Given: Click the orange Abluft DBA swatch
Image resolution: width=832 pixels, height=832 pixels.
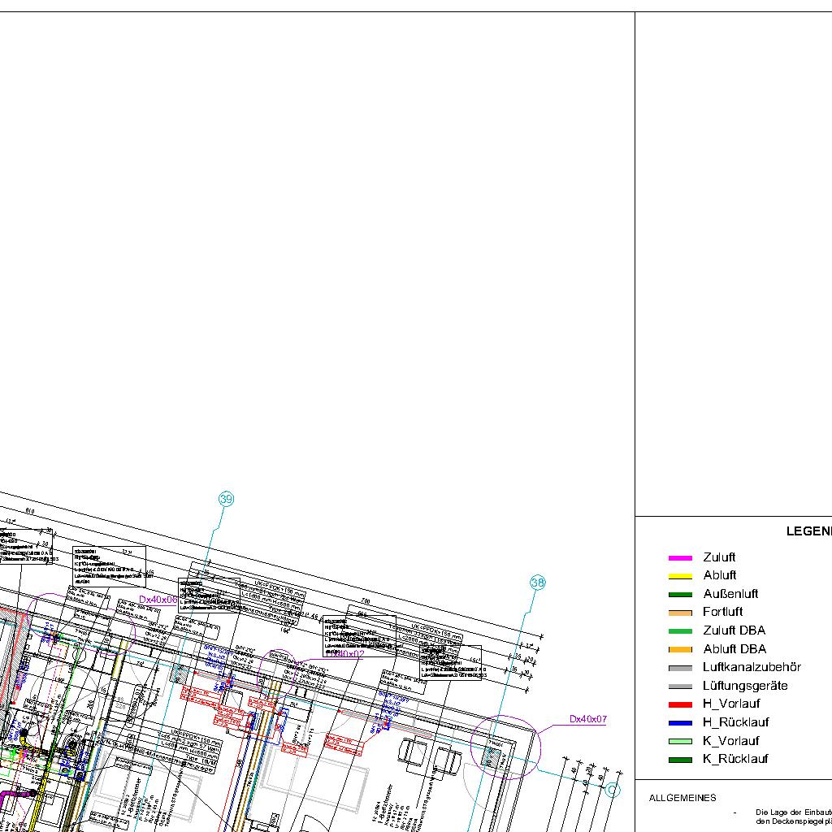Looking at the screenshot, I should (679, 649).
